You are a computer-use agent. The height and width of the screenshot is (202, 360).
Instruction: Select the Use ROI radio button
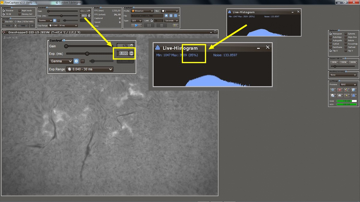coord(3,22)
